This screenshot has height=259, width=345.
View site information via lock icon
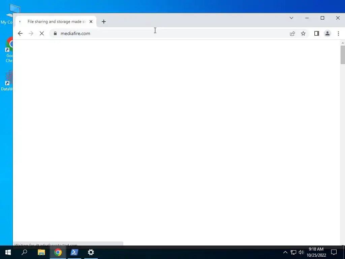coord(55,33)
